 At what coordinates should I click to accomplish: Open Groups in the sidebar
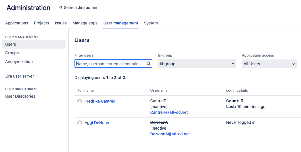click(x=12, y=53)
